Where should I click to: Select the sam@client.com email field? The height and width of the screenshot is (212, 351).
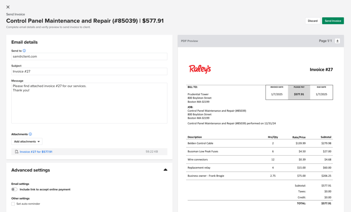(89, 56)
